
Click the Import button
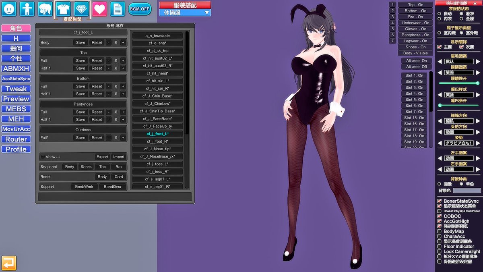click(x=119, y=157)
